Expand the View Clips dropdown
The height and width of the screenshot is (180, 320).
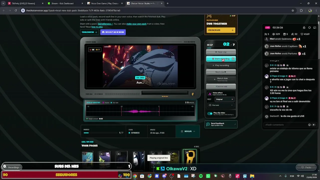coord(188,131)
